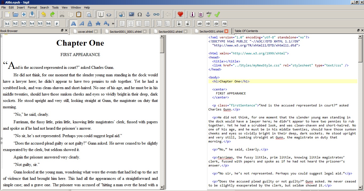364x191 pixels.
Task: Click the Save (download arrow) icon
Action: pyautogui.click(x=32, y=14)
